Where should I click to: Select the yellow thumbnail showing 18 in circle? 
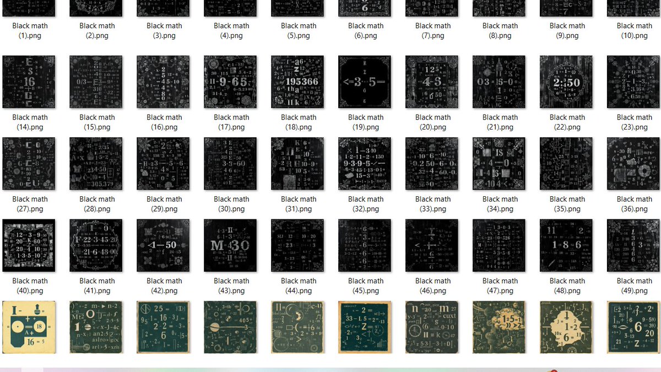pyautogui.click(x=29, y=327)
